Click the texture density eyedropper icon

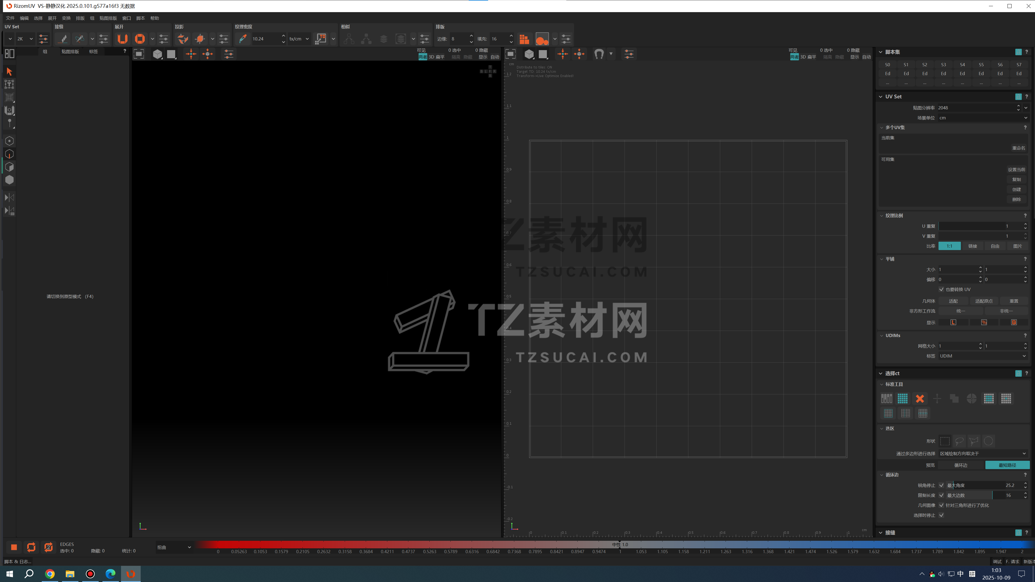243,39
